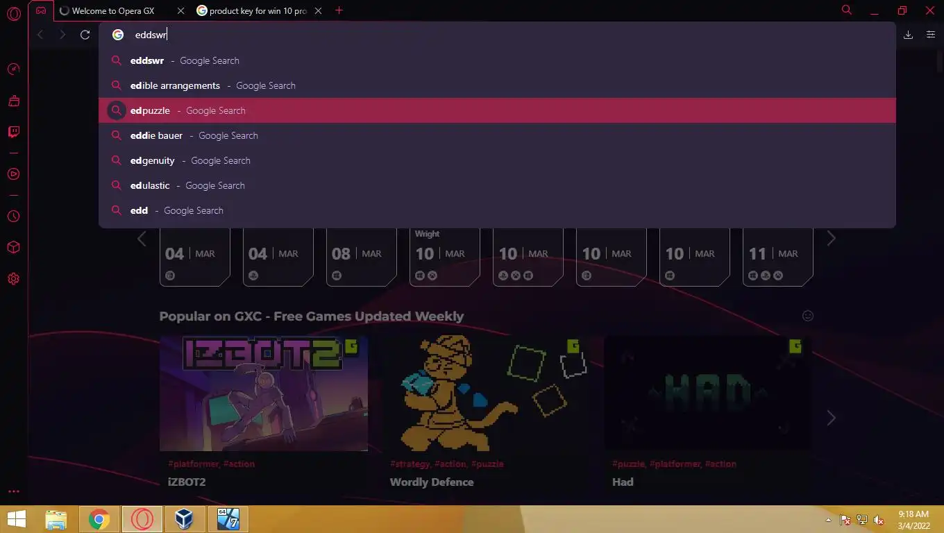Open Settings gear icon in sidebar
Screen dimensions: 944x533
[13, 279]
